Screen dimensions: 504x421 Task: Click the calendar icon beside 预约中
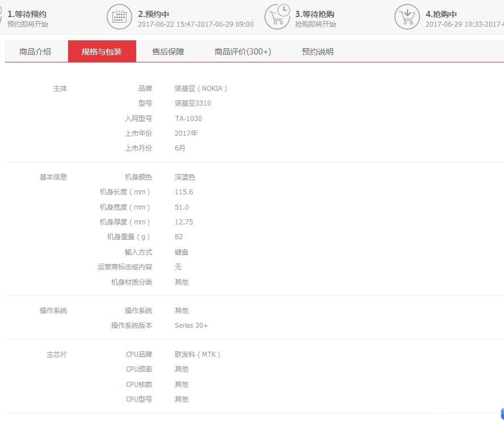119,16
